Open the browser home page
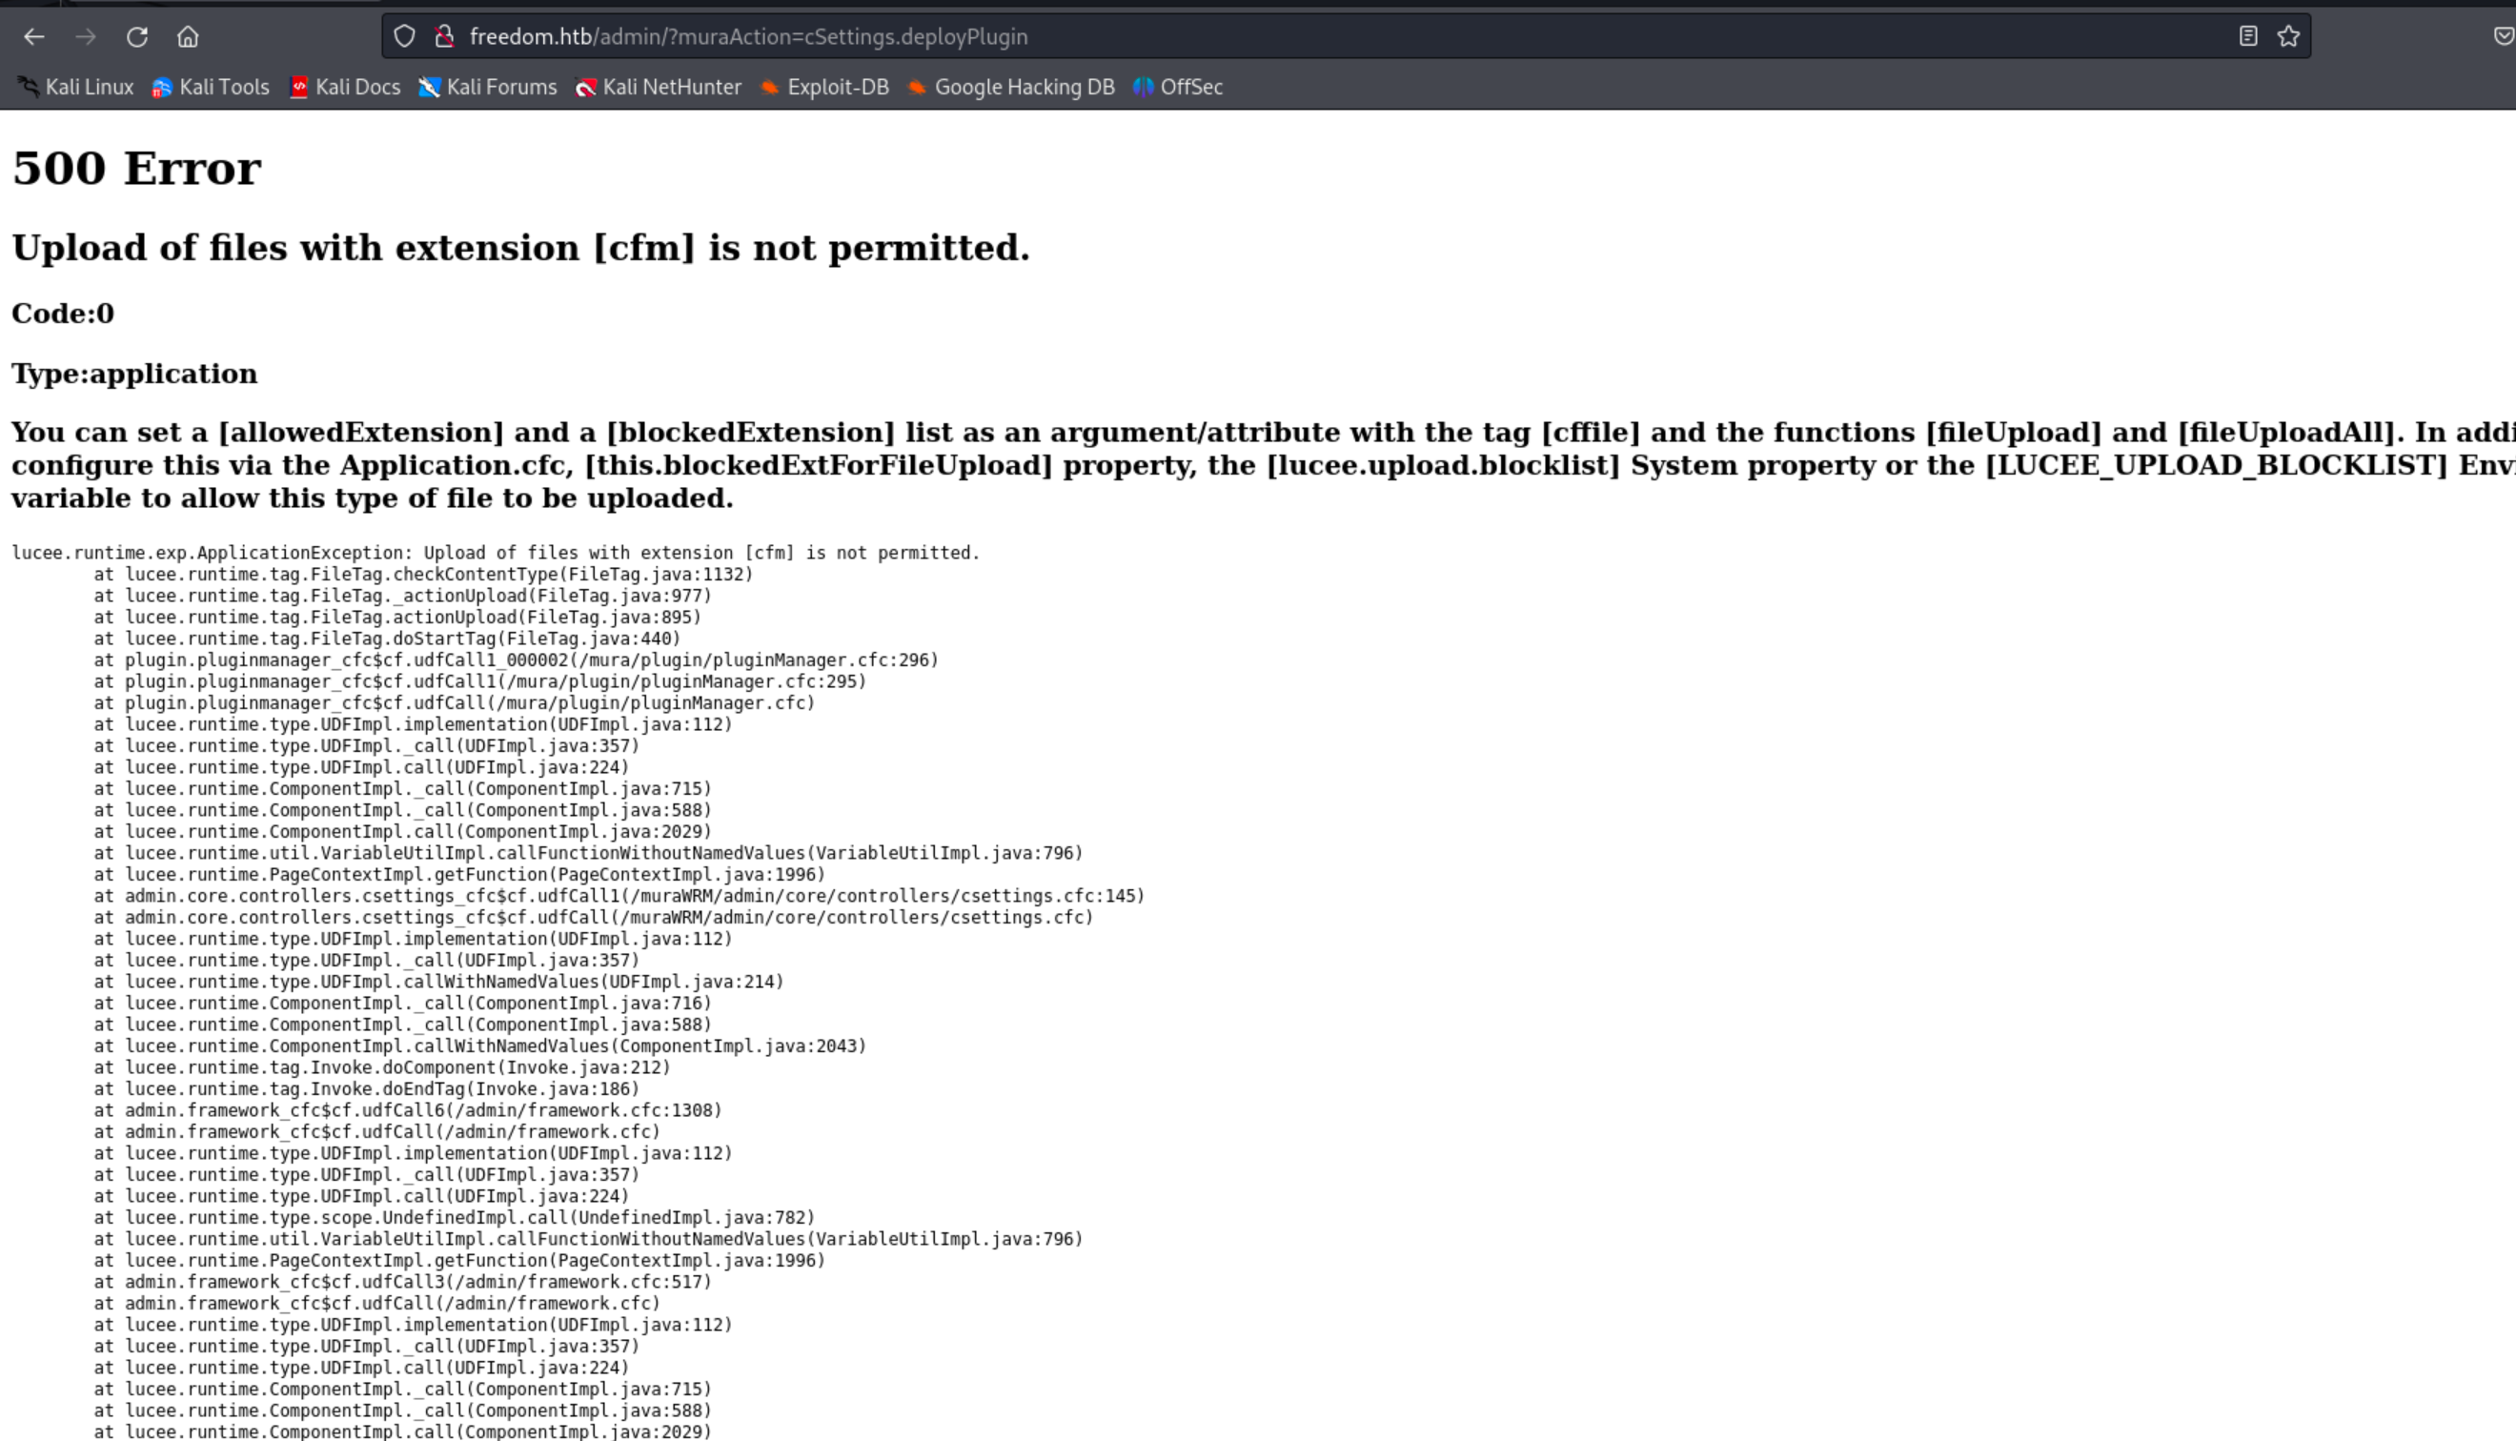The image size is (2516, 1441). (188, 36)
